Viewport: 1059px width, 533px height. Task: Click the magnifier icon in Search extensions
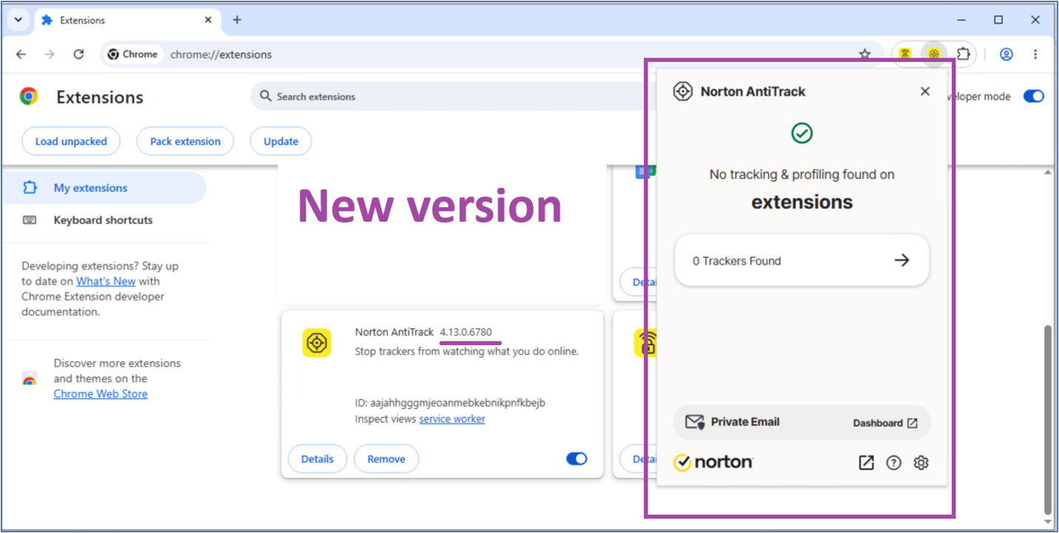[x=265, y=96]
